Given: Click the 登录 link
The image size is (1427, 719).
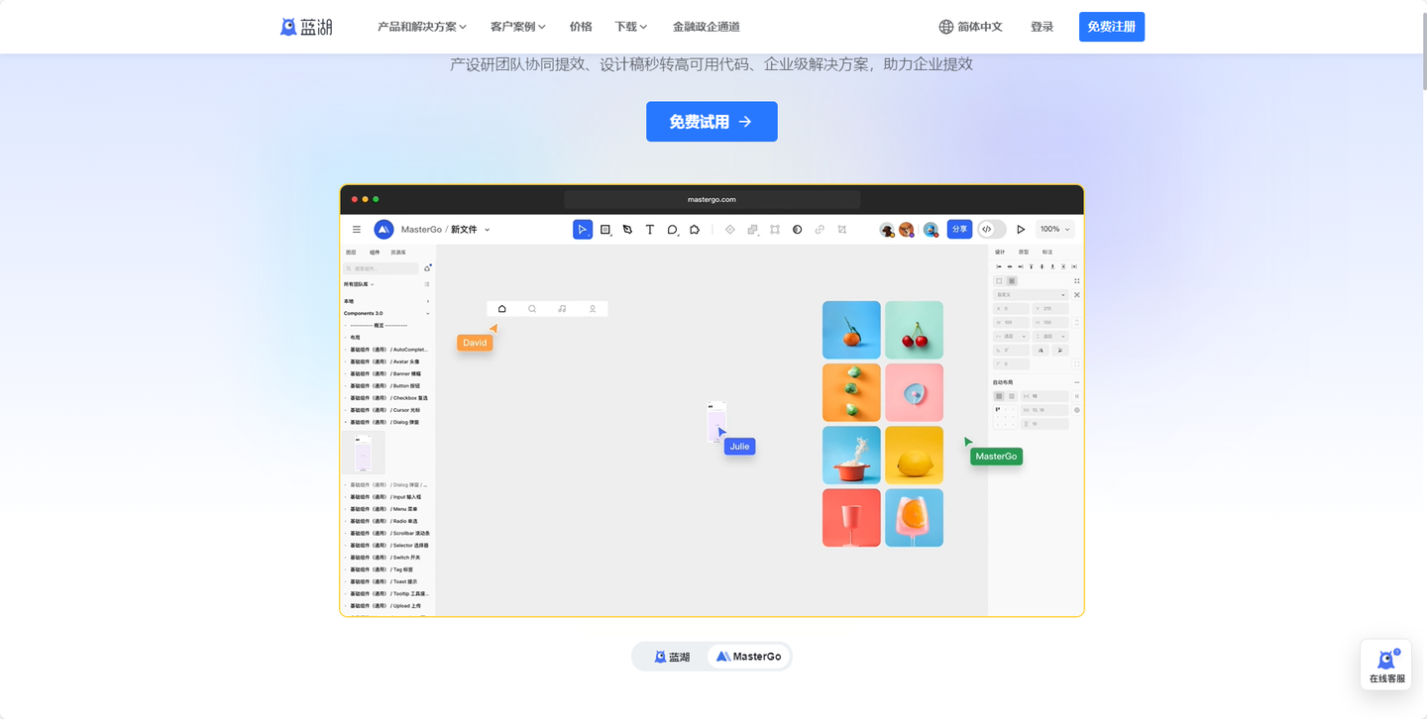Looking at the screenshot, I should point(1042,27).
